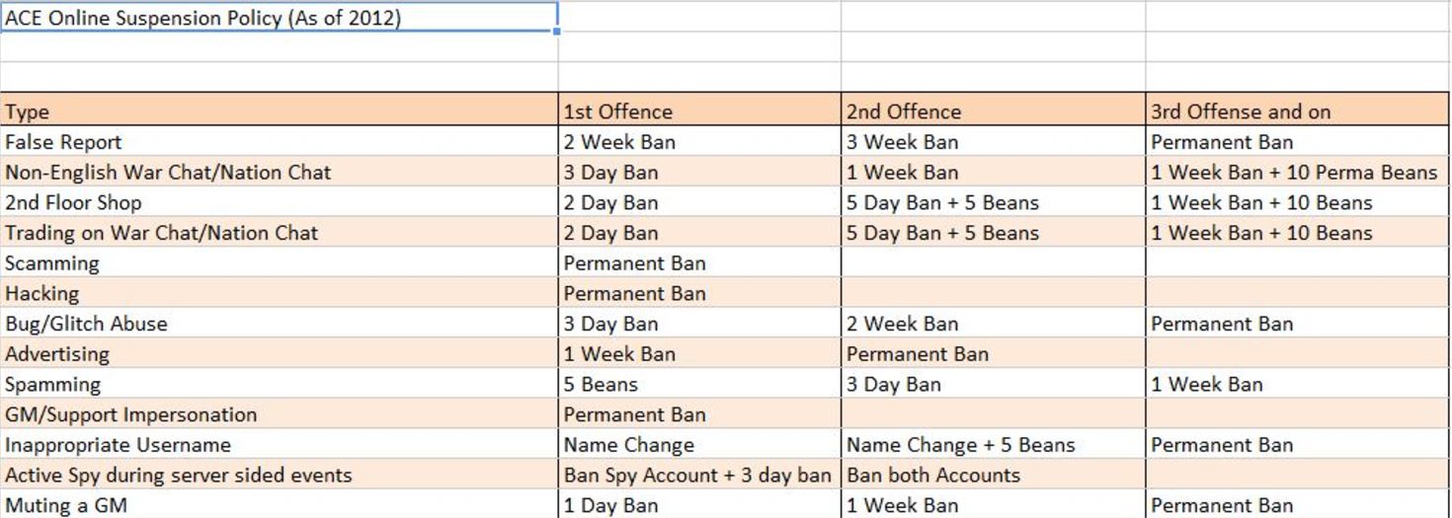Select the 1 Week Ban + 10 Perma Beans cell
This screenshot has width=1452, height=518.
click(x=1298, y=172)
